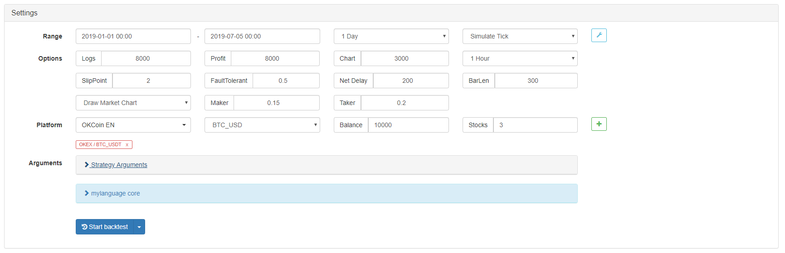This screenshot has height=253, width=785.
Task: Click the range start date field
Action: coord(133,36)
